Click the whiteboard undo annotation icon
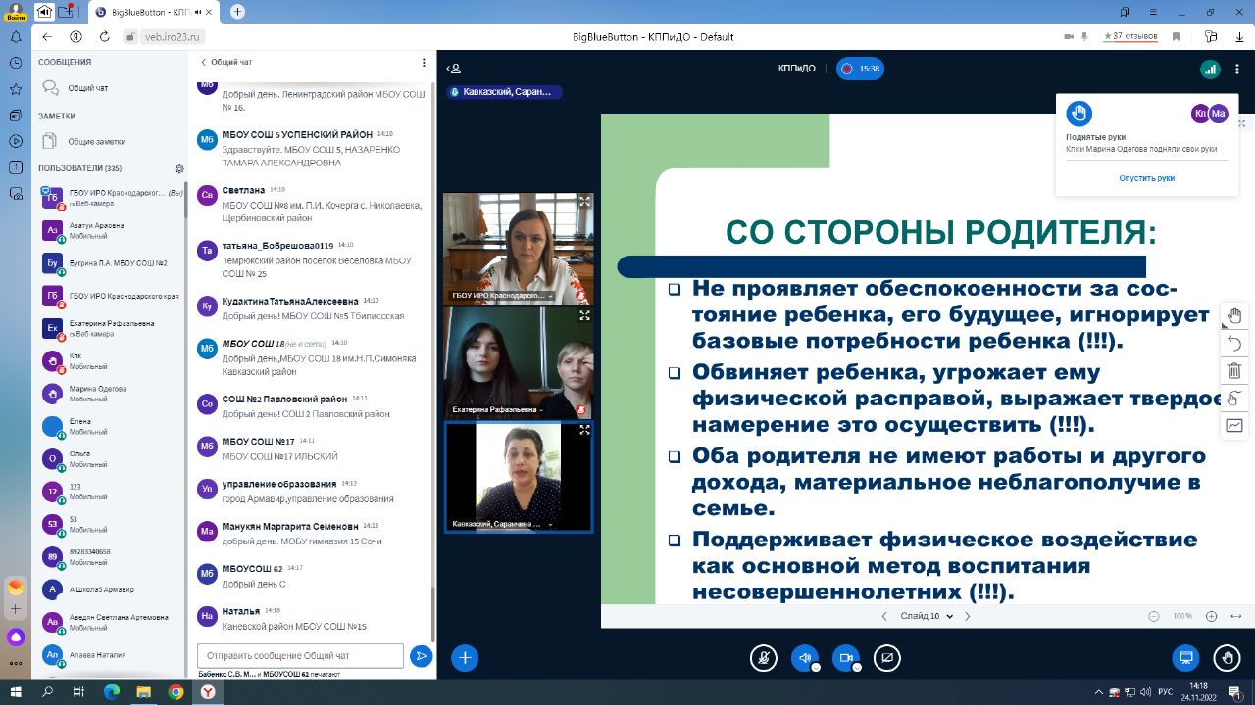The width and height of the screenshot is (1255, 705). click(1234, 344)
